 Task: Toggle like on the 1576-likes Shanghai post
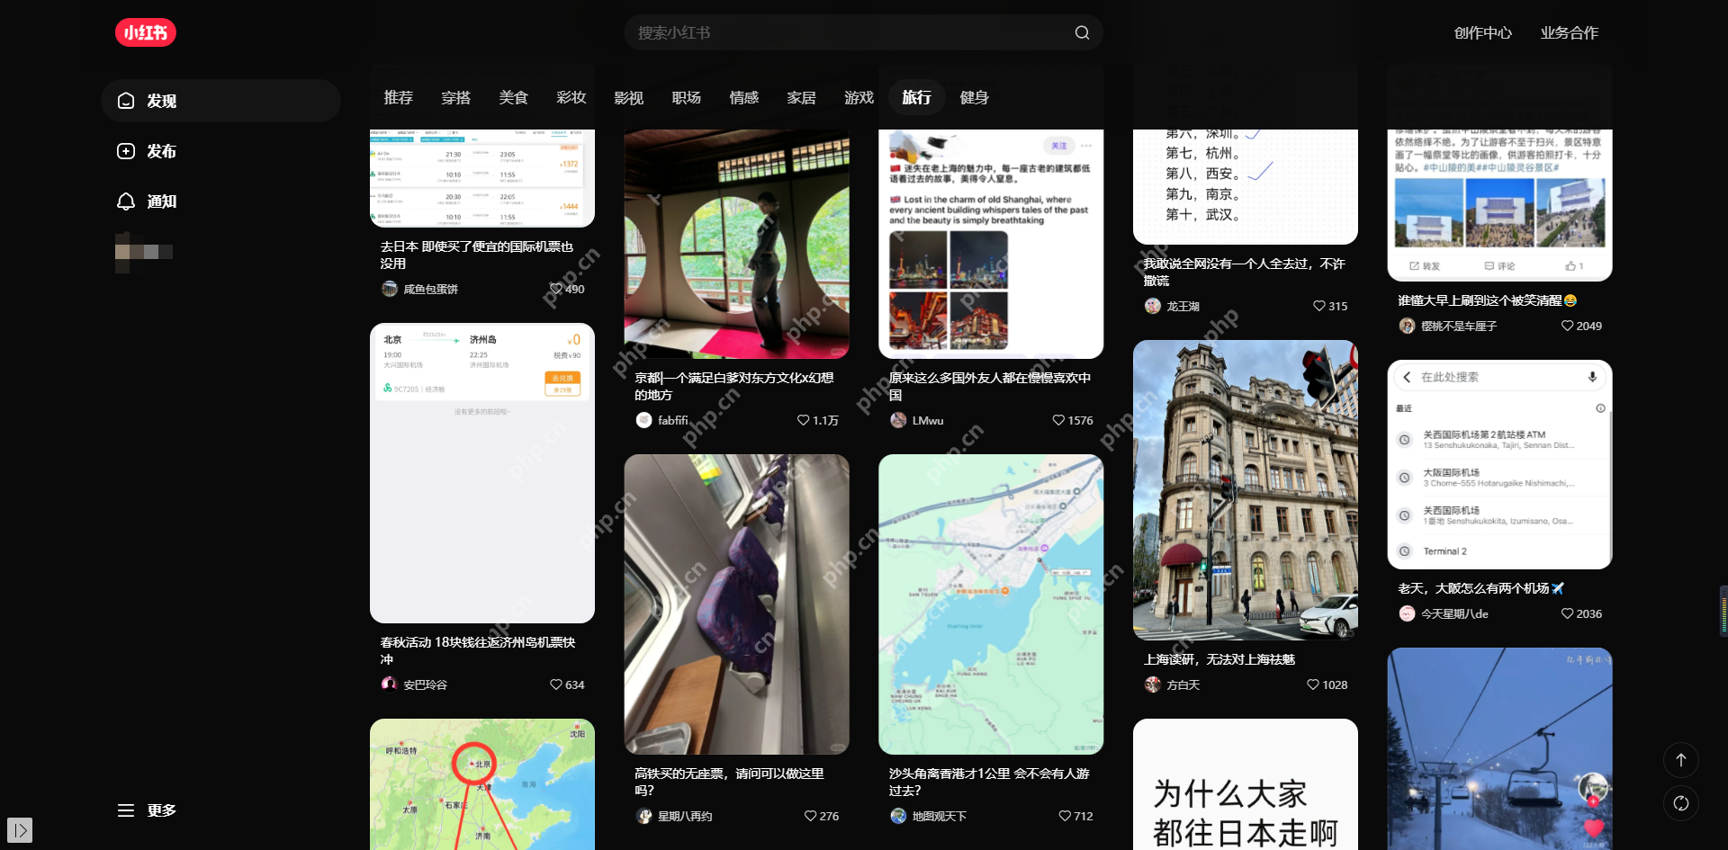[1058, 420]
